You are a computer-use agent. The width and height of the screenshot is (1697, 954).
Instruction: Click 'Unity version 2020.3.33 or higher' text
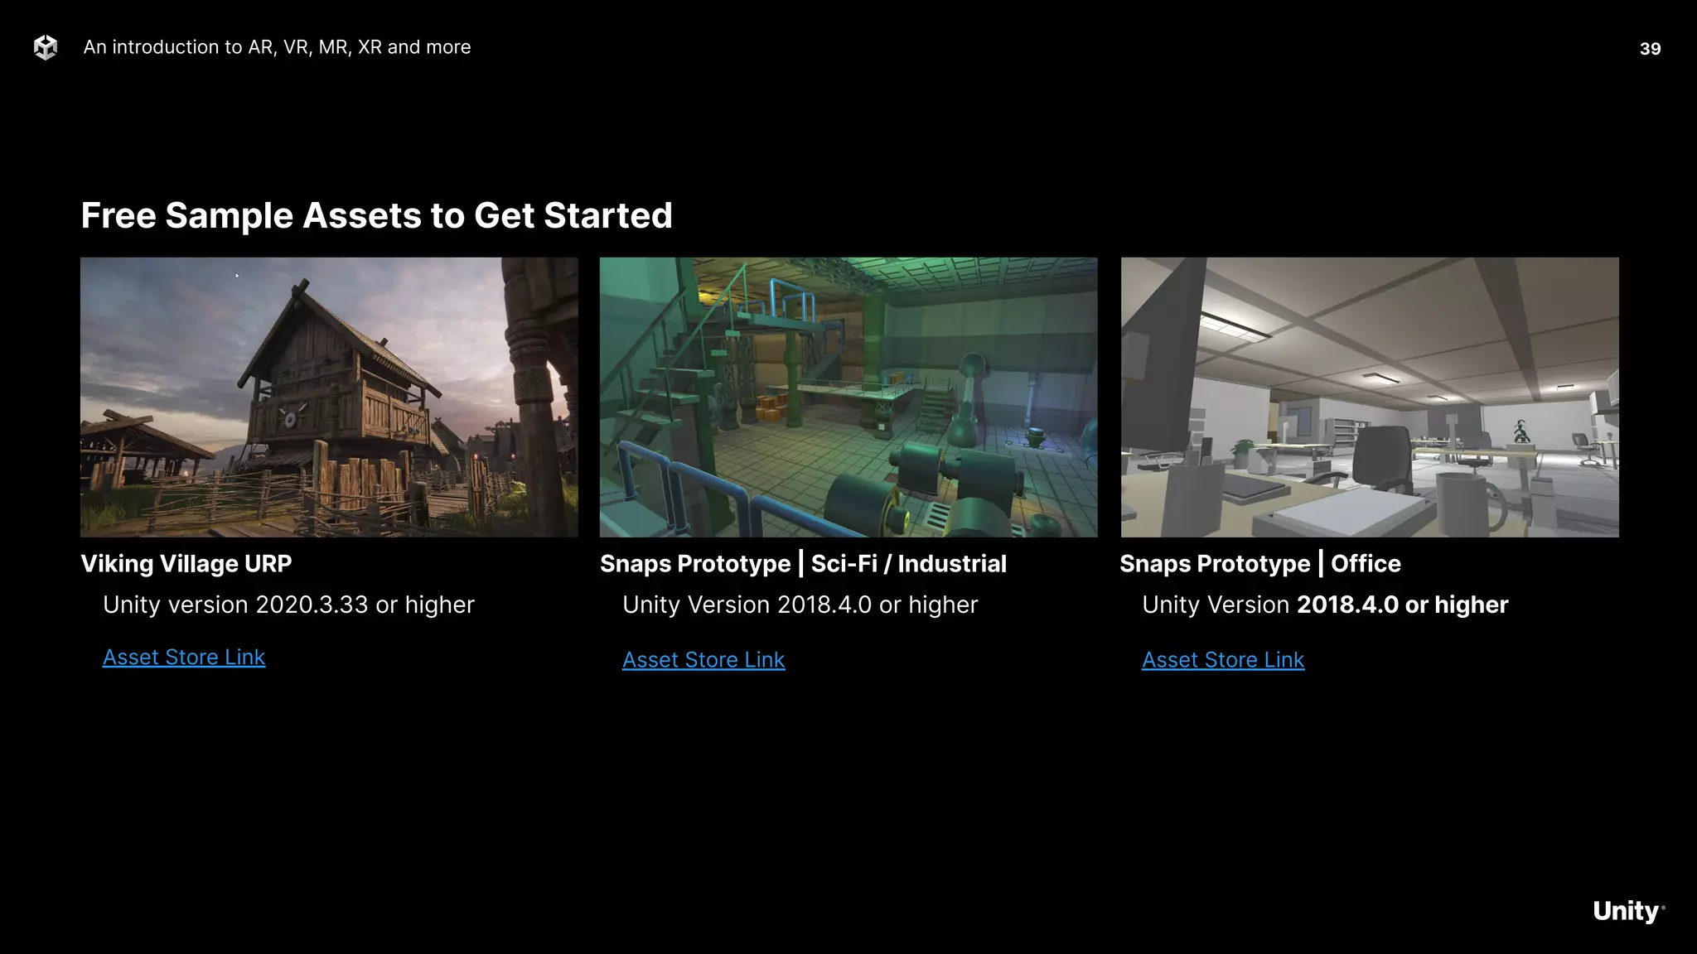[288, 605]
